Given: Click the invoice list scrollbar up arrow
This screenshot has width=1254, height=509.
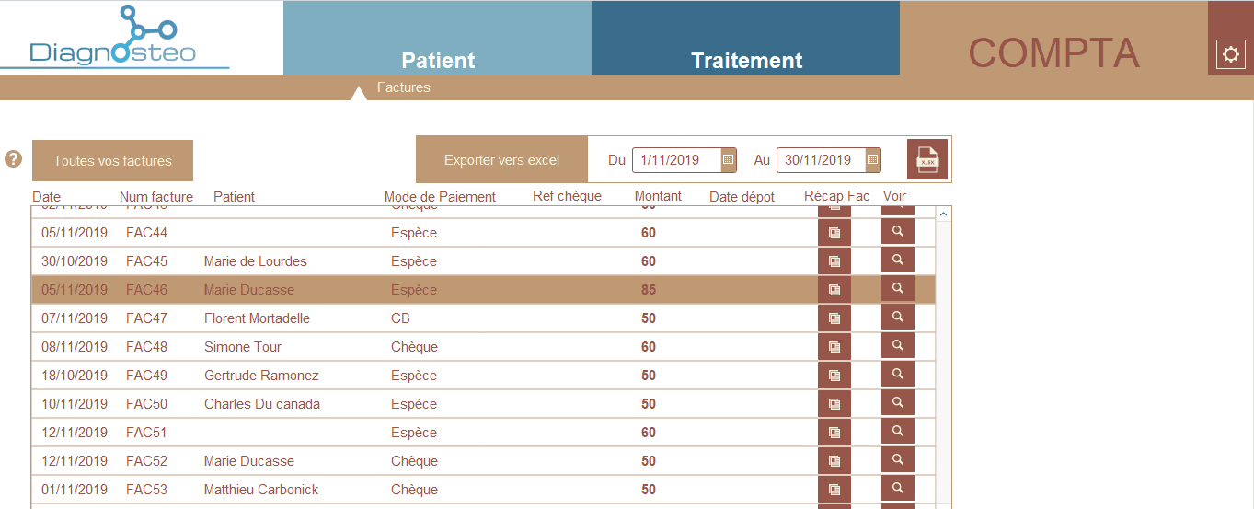Looking at the screenshot, I should point(943,214).
